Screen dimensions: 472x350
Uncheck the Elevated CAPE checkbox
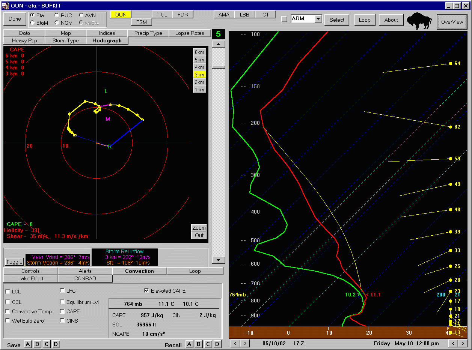[146, 291]
